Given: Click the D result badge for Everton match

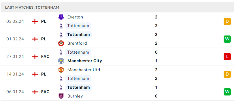Looking at the screenshot, I should point(227,22).
